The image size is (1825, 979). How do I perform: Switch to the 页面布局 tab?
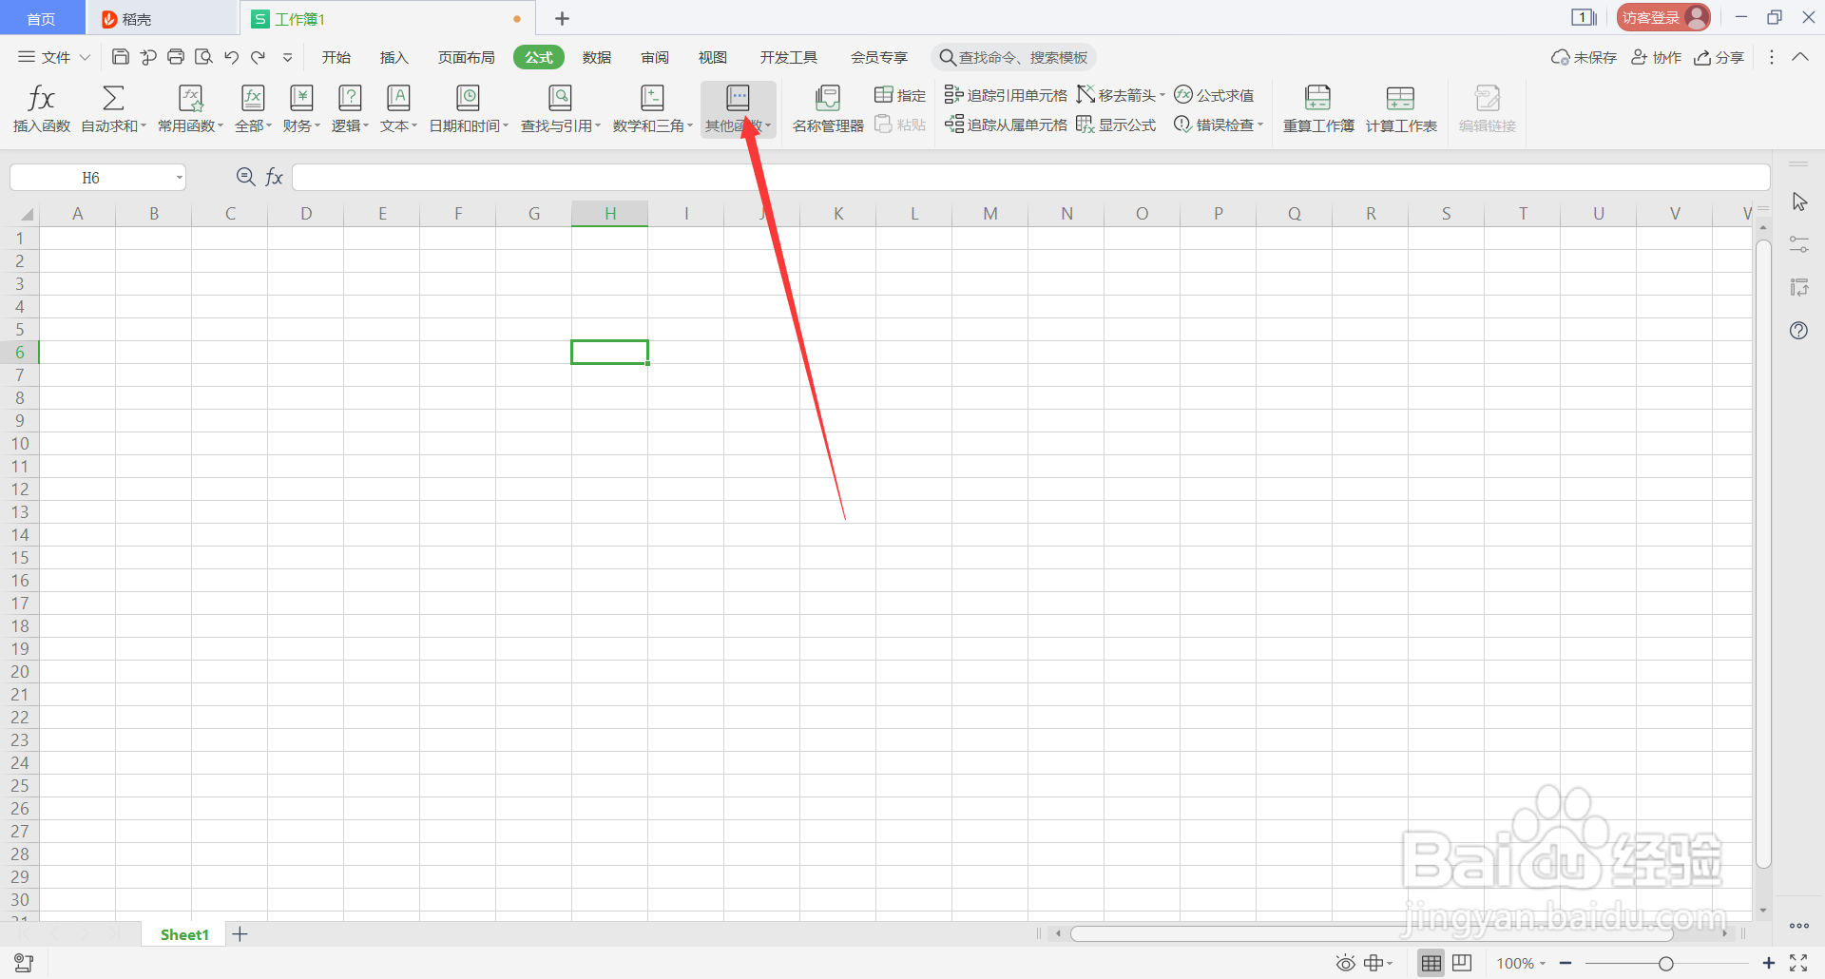467,57
